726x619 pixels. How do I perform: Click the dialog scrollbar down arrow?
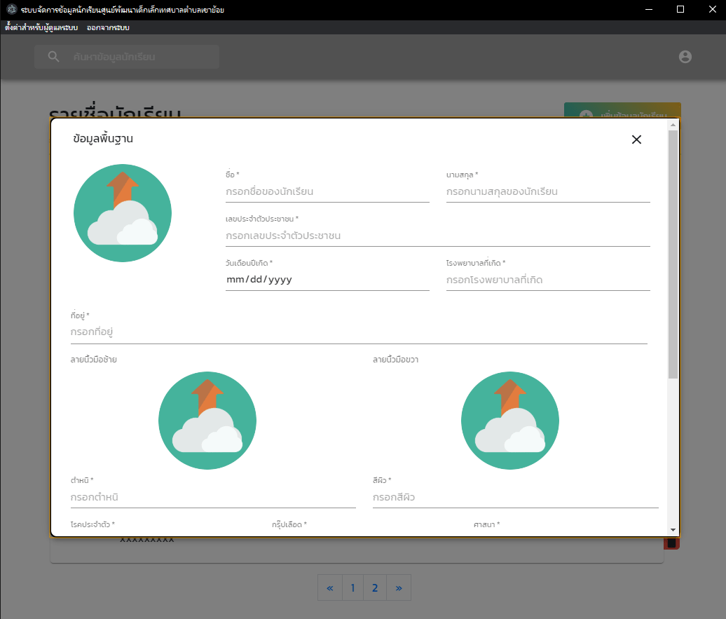673,530
